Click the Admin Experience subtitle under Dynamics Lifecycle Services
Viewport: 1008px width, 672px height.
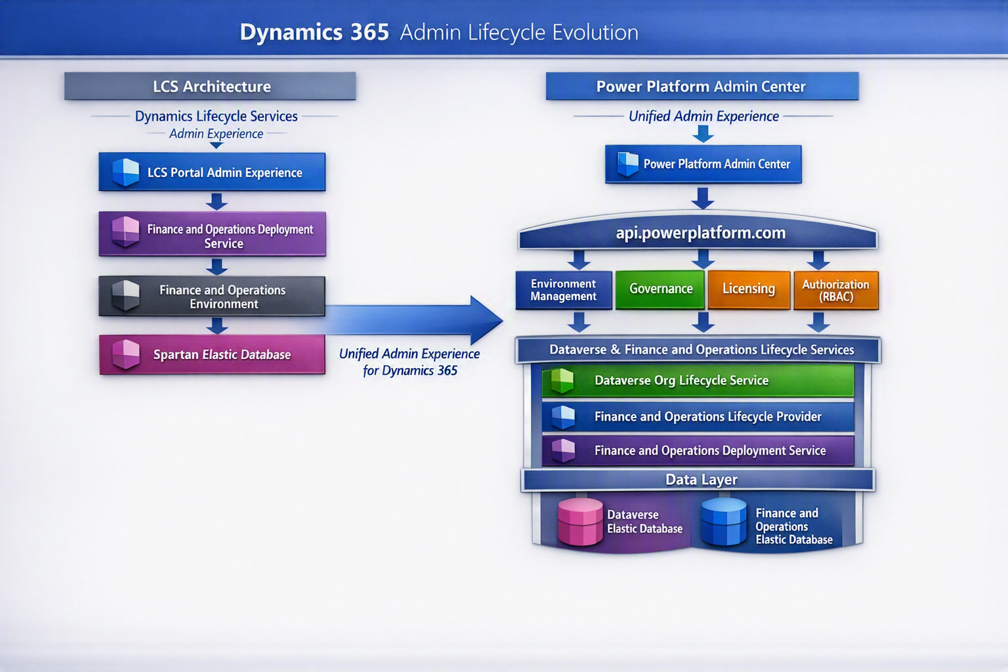coord(216,134)
